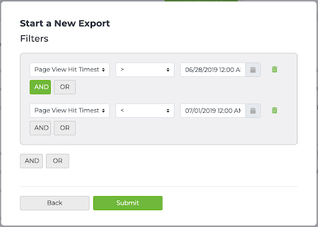Toggle the active green AND under first filter

40,87
